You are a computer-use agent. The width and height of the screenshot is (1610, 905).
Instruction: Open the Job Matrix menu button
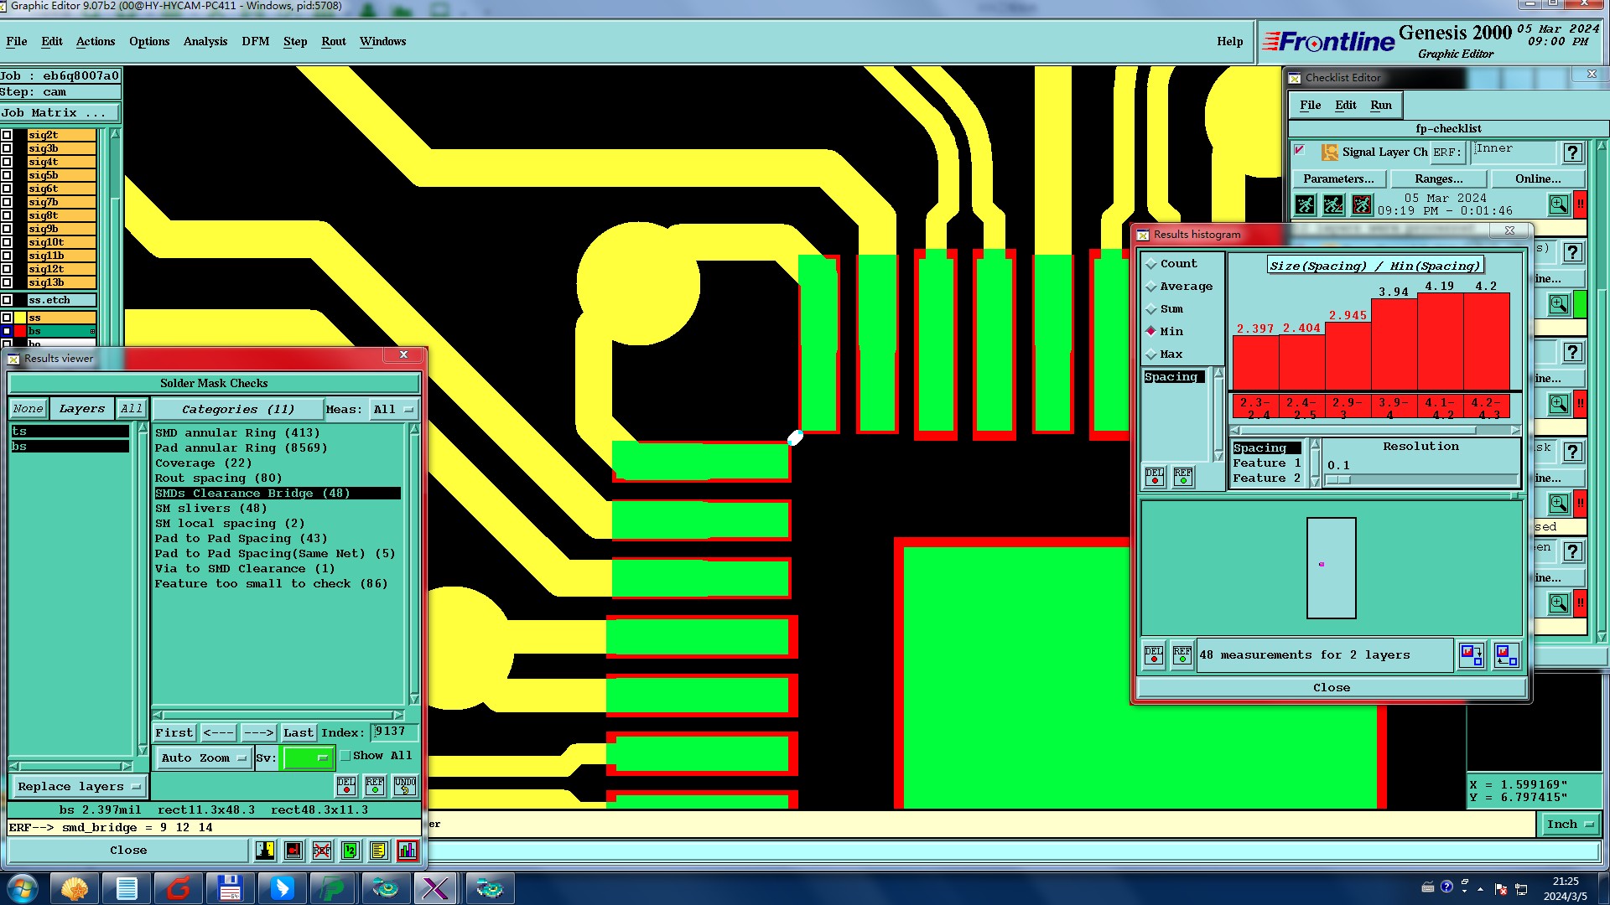[x=60, y=113]
